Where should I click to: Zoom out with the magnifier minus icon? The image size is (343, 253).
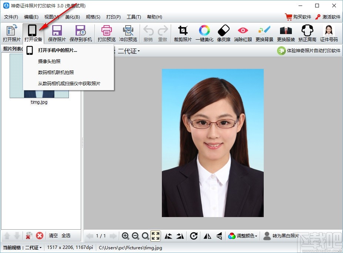pyautogui.click(x=136, y=236)
